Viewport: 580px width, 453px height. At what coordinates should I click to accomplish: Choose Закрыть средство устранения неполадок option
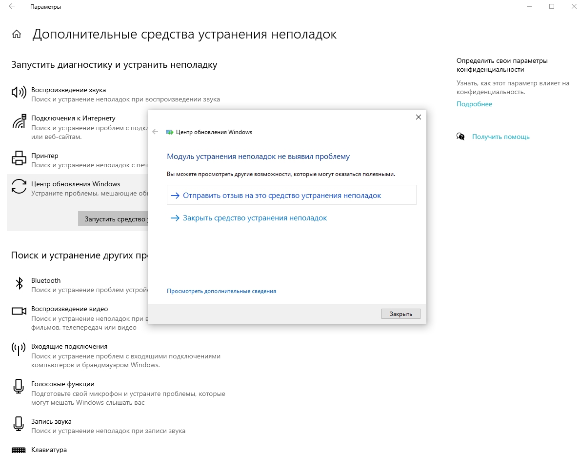coord(249,218)
